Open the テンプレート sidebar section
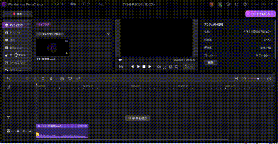 pos(17,33)
